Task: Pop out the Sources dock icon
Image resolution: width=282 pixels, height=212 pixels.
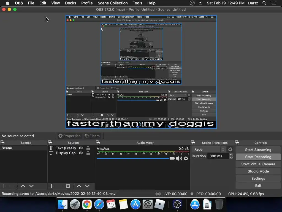Action: click(x=50, y=143)
